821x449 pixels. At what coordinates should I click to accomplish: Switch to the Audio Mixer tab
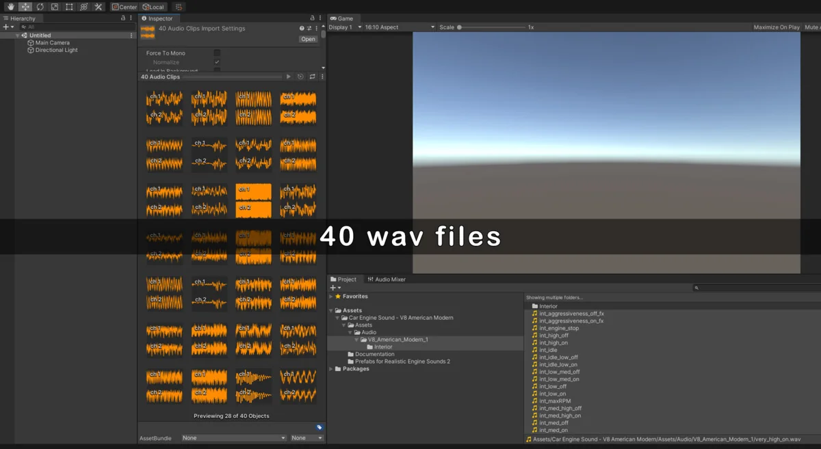pos(387,280)
